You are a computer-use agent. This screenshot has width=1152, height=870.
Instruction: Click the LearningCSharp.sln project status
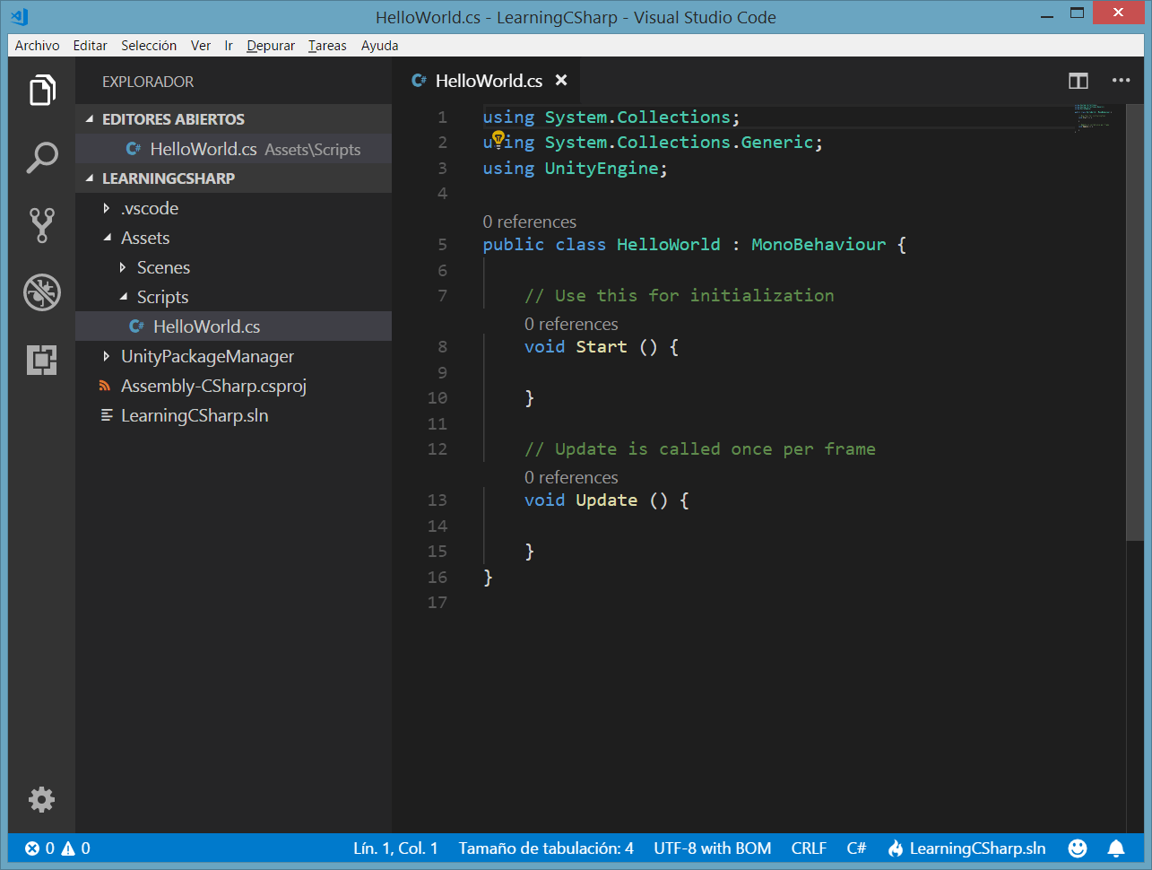966,848
